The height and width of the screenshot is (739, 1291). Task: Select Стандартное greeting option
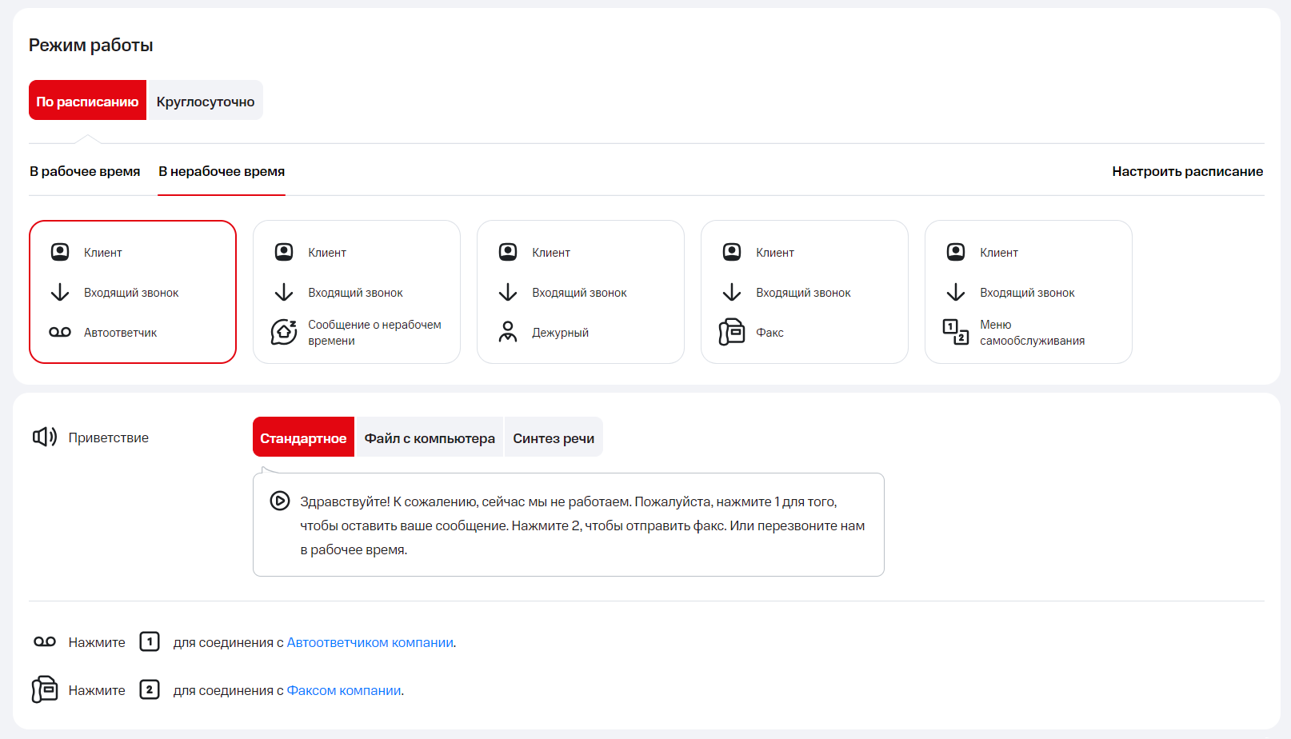point(303,437)
